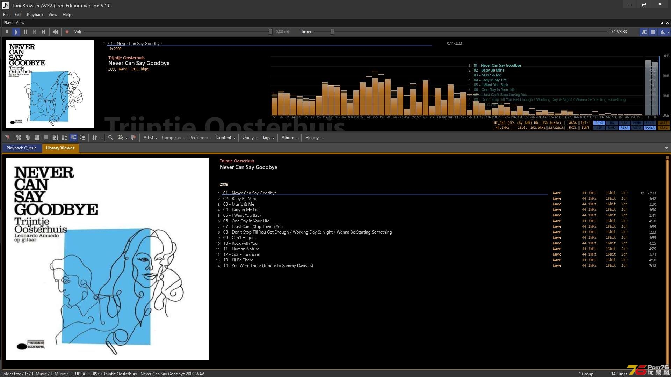Toggle the playlist lines view icon
The width and height of the screenshot is (671, 377).
click(653, 32)
